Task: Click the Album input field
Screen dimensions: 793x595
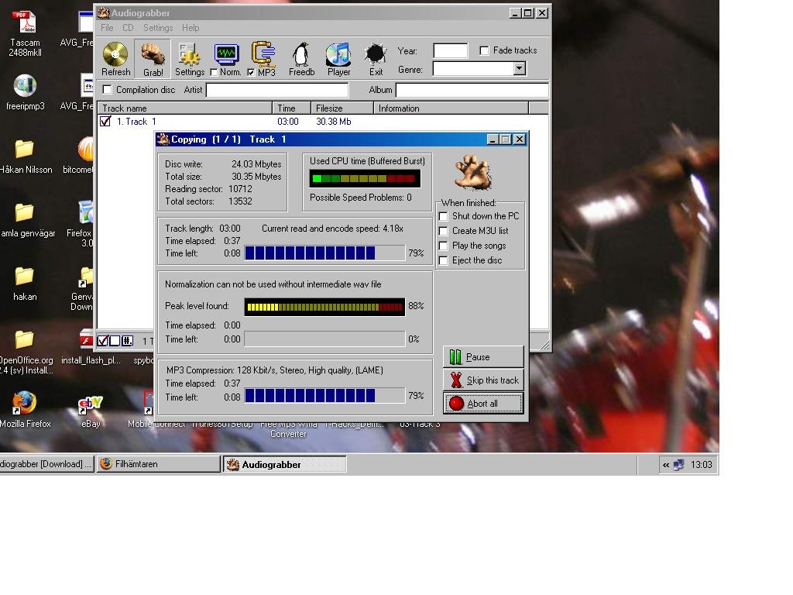Action: tap(472, 90)
